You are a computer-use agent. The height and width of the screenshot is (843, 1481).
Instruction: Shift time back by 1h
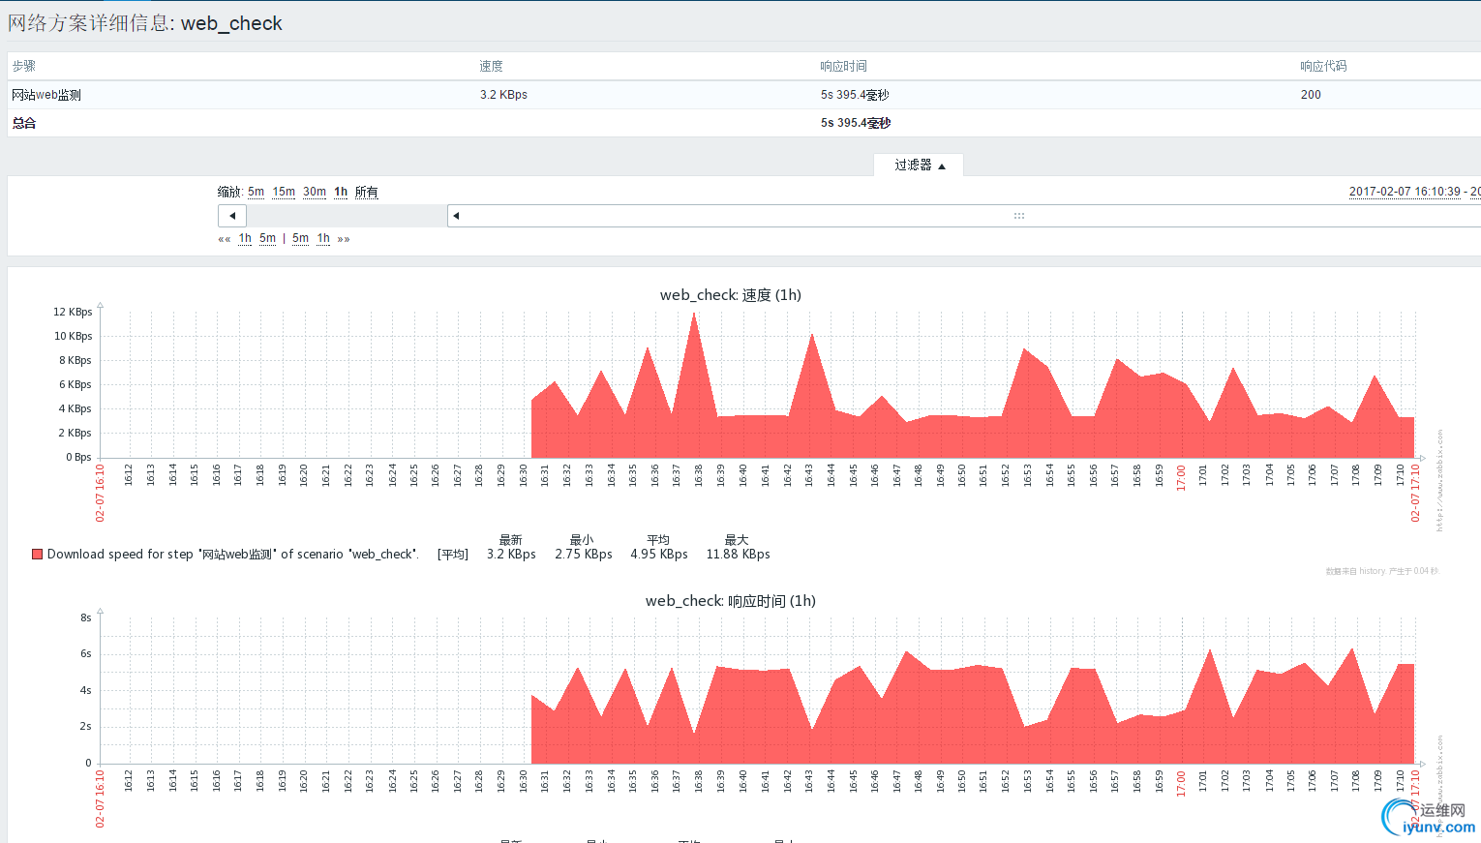245,238
